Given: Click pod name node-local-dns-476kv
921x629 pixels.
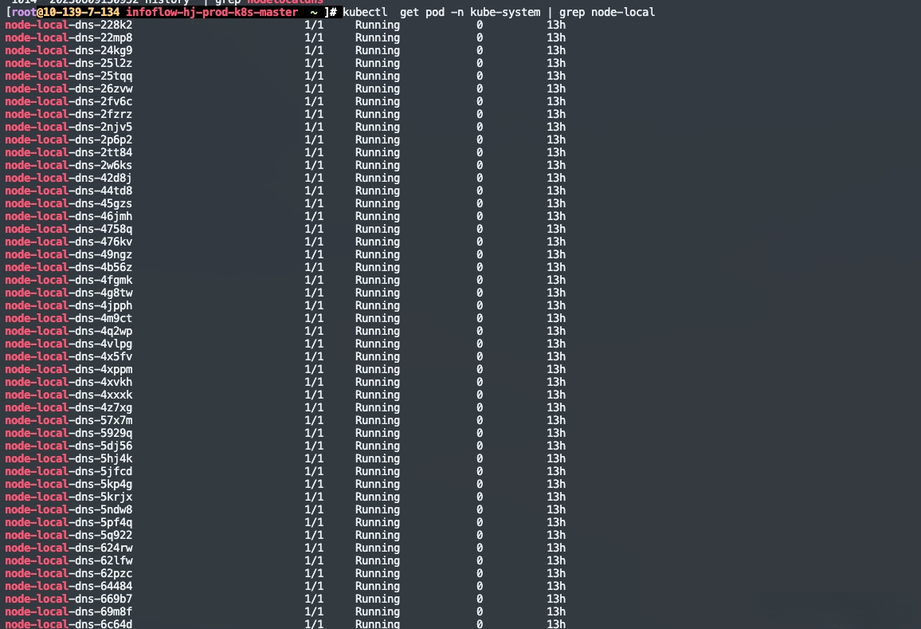Looking at the screenshot, I should coord(69,242).
